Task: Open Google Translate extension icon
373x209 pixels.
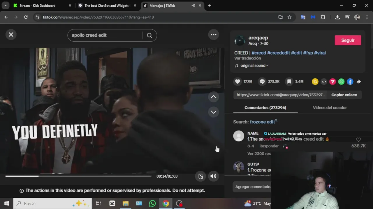Action: tap(303, 17)
